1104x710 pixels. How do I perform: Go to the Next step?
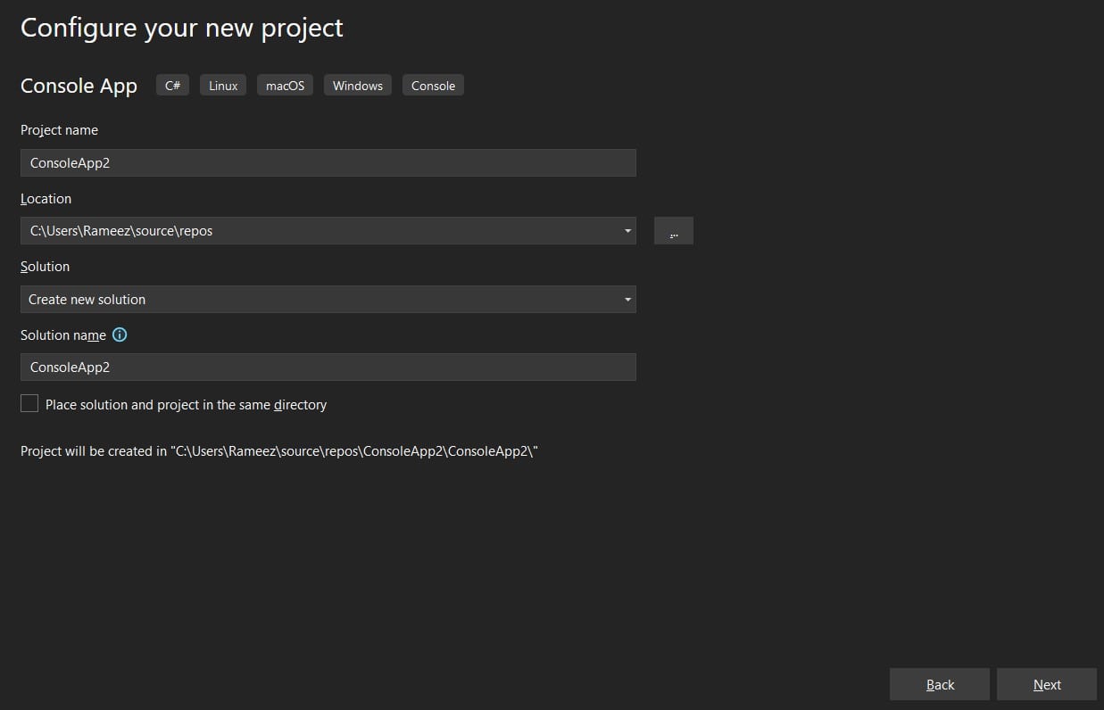pyautogui.click(x=1047, y=684)
